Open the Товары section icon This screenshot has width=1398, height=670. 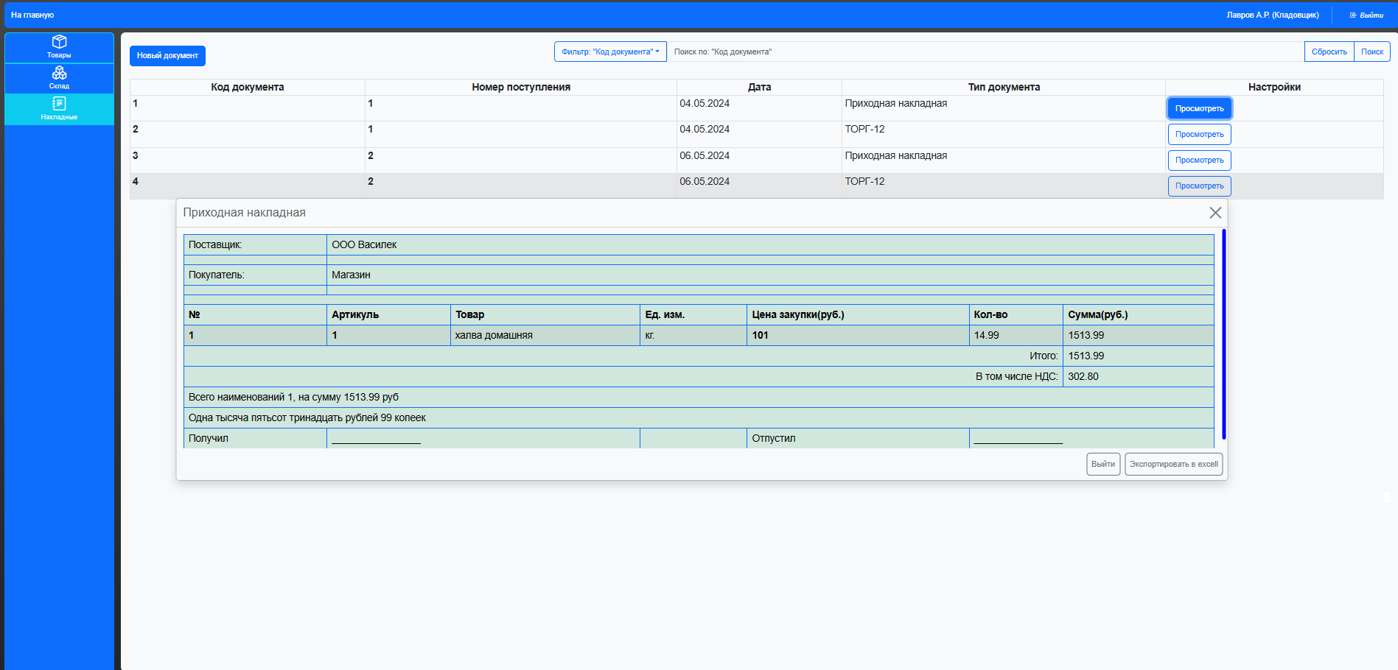coord(59,42)
